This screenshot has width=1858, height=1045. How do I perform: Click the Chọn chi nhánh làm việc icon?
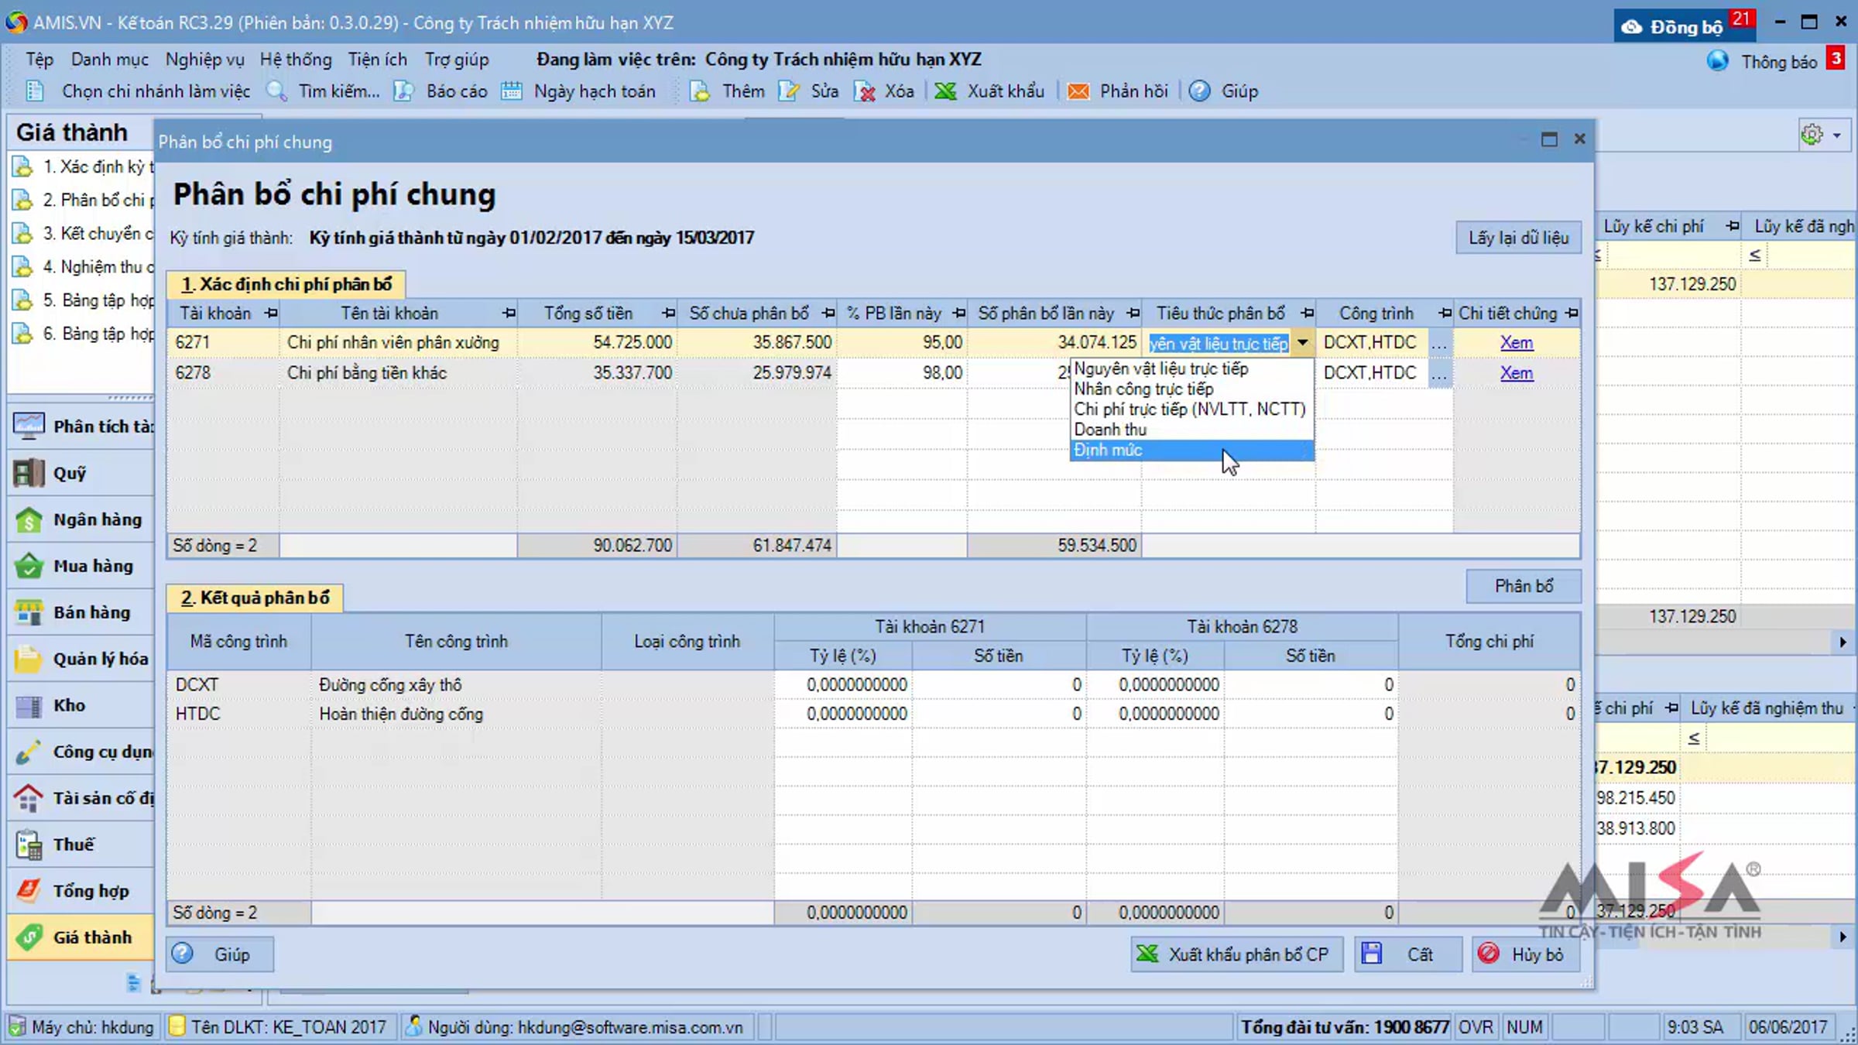tap(34, 91)
